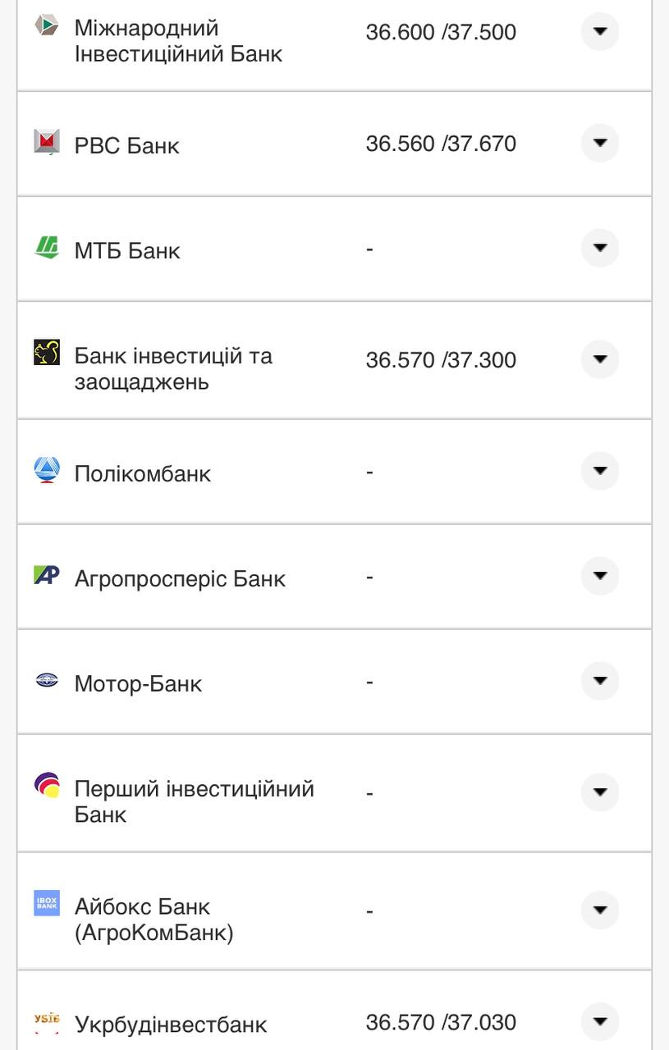The height and width of the screenshot is (1050, 669).
Task: Expand the Айбокс Банк (АгроКомБанк) row
Action: [600, 911]
